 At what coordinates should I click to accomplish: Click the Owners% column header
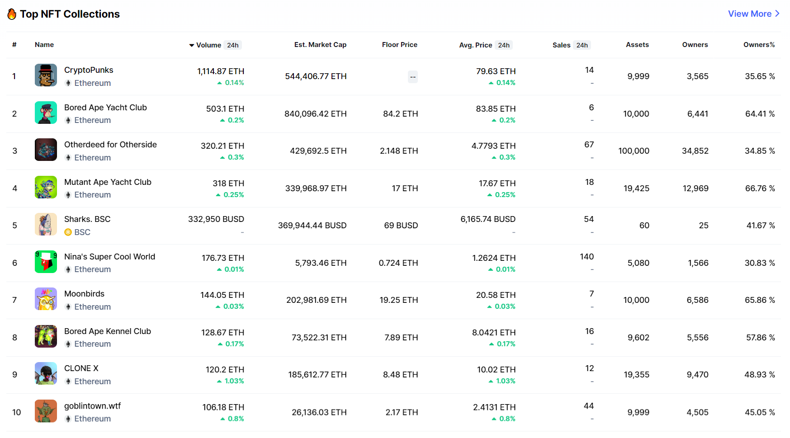pos(759,45)
